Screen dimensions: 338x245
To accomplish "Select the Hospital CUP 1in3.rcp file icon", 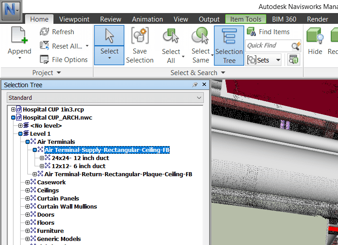I will point(19,109).
